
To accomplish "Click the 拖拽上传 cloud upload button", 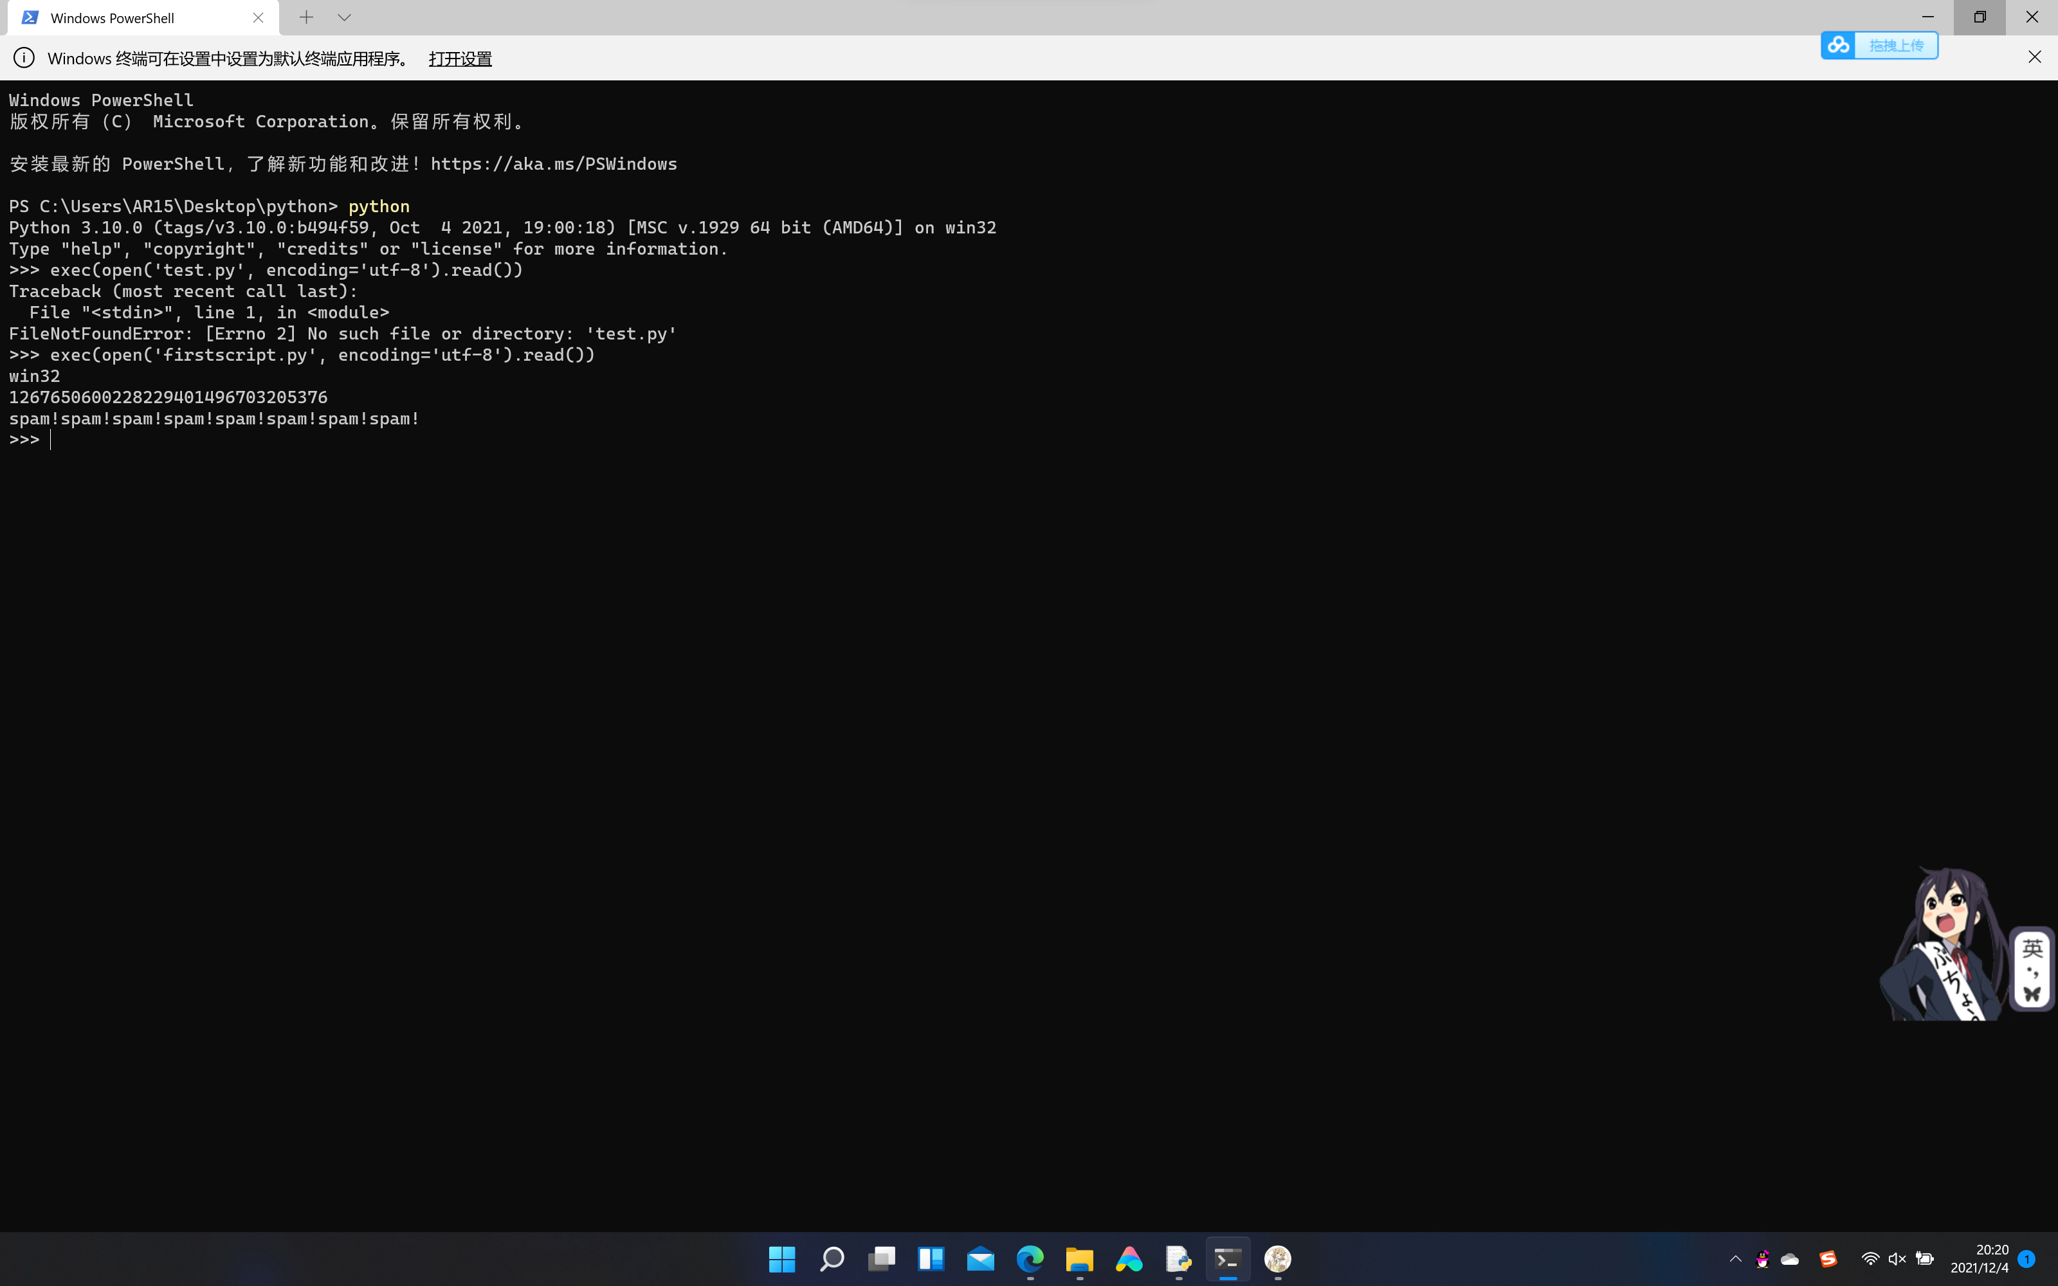I will tap(1879, 45).
